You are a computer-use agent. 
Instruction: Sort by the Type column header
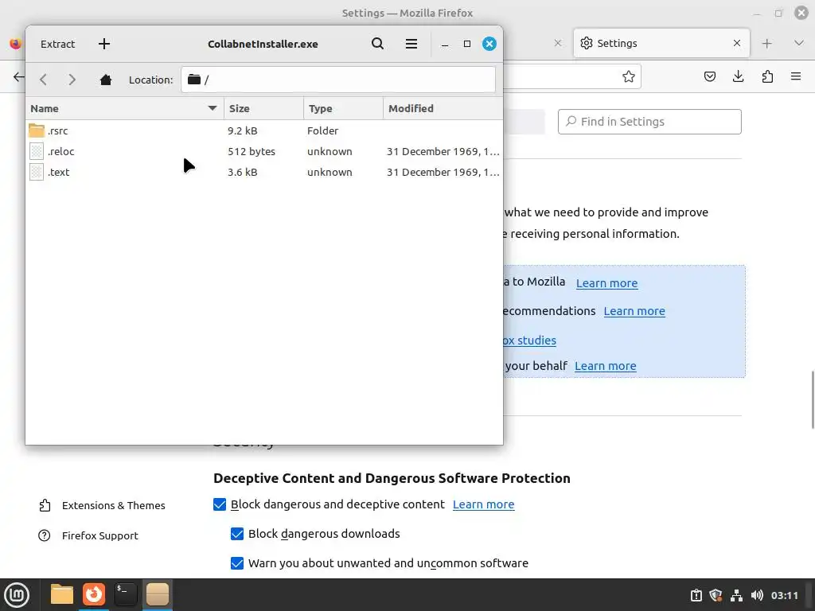pyautogui.click(x=344, y=108)
